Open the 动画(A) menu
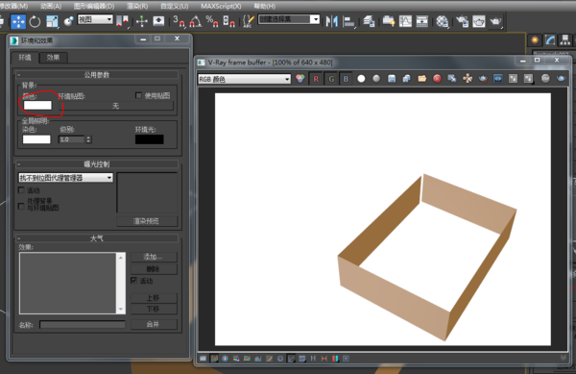Screen dimensions: 576x374 click(x=51, y=6)
